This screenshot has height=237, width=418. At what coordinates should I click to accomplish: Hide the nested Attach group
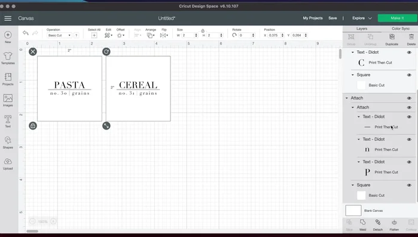click(409, 107)
